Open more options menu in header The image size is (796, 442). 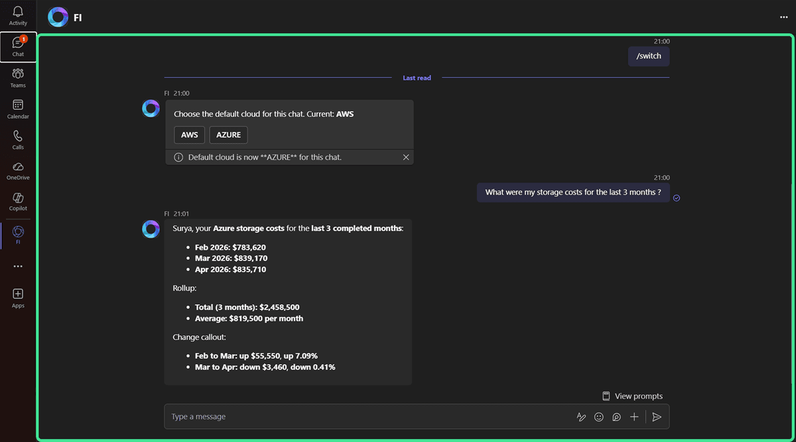(784, 17)
